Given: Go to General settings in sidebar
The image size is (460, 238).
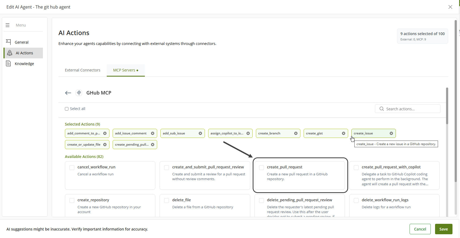Looking at the screenshot, I should coord(21,42).
